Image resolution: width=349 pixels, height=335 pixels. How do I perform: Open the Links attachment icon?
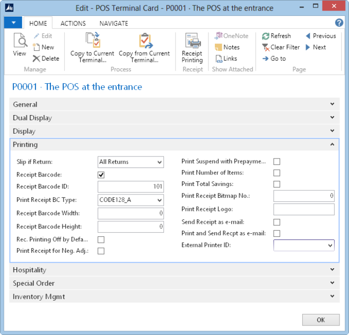pyautogui.click(x=218, y=58)
